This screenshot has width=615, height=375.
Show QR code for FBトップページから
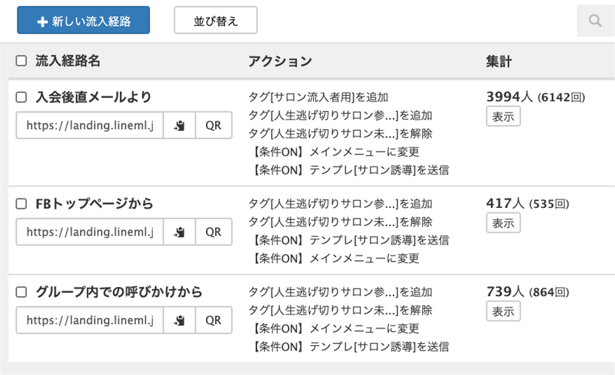[x=214, y=232]
